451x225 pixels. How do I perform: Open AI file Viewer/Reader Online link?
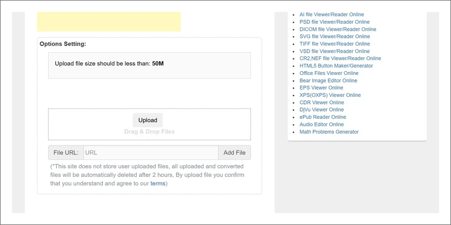point(331,15)
